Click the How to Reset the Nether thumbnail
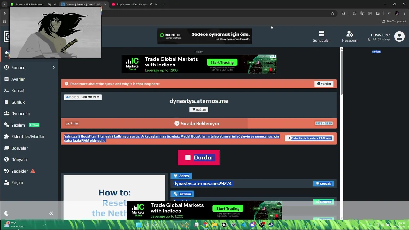Viewport: 409px width, 230px height. [114, 197]
